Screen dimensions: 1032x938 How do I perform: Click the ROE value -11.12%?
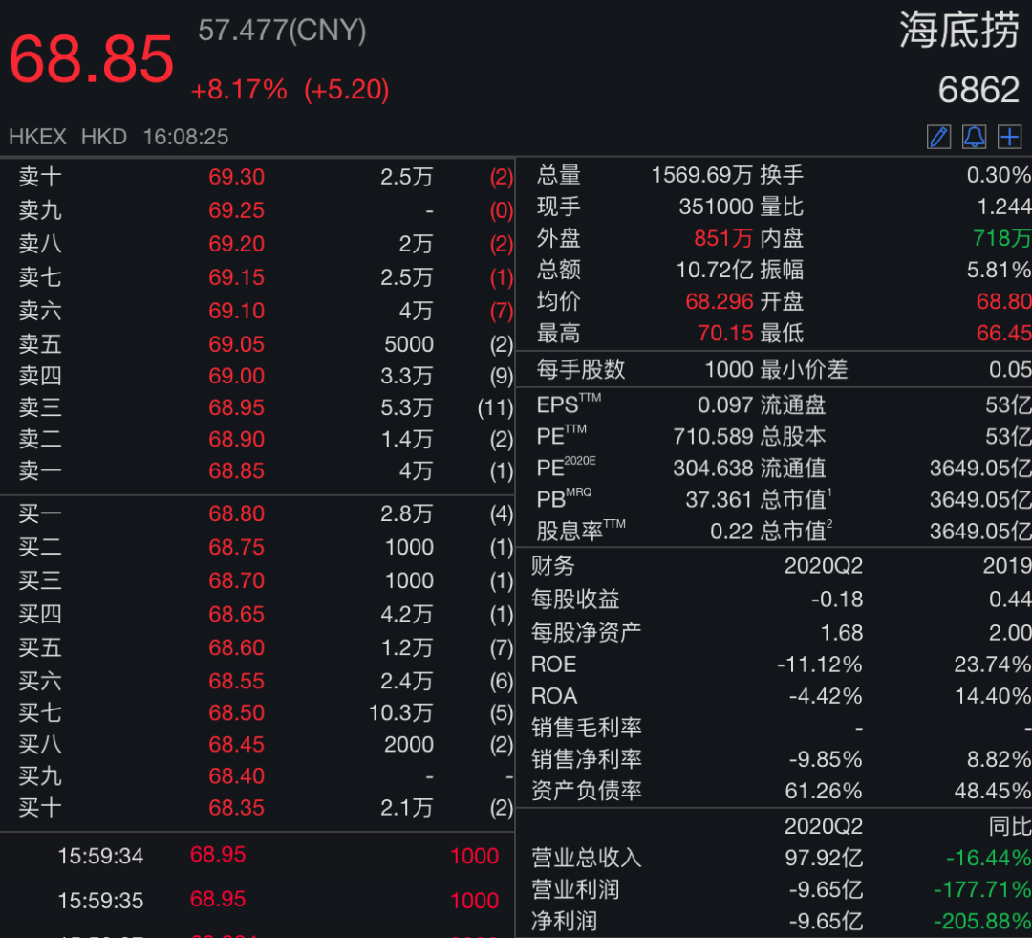point(820,665)
